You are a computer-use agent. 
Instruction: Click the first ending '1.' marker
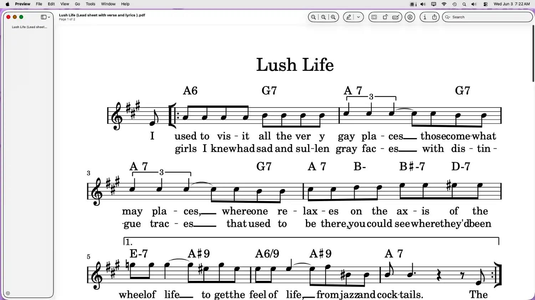(129, 242)
